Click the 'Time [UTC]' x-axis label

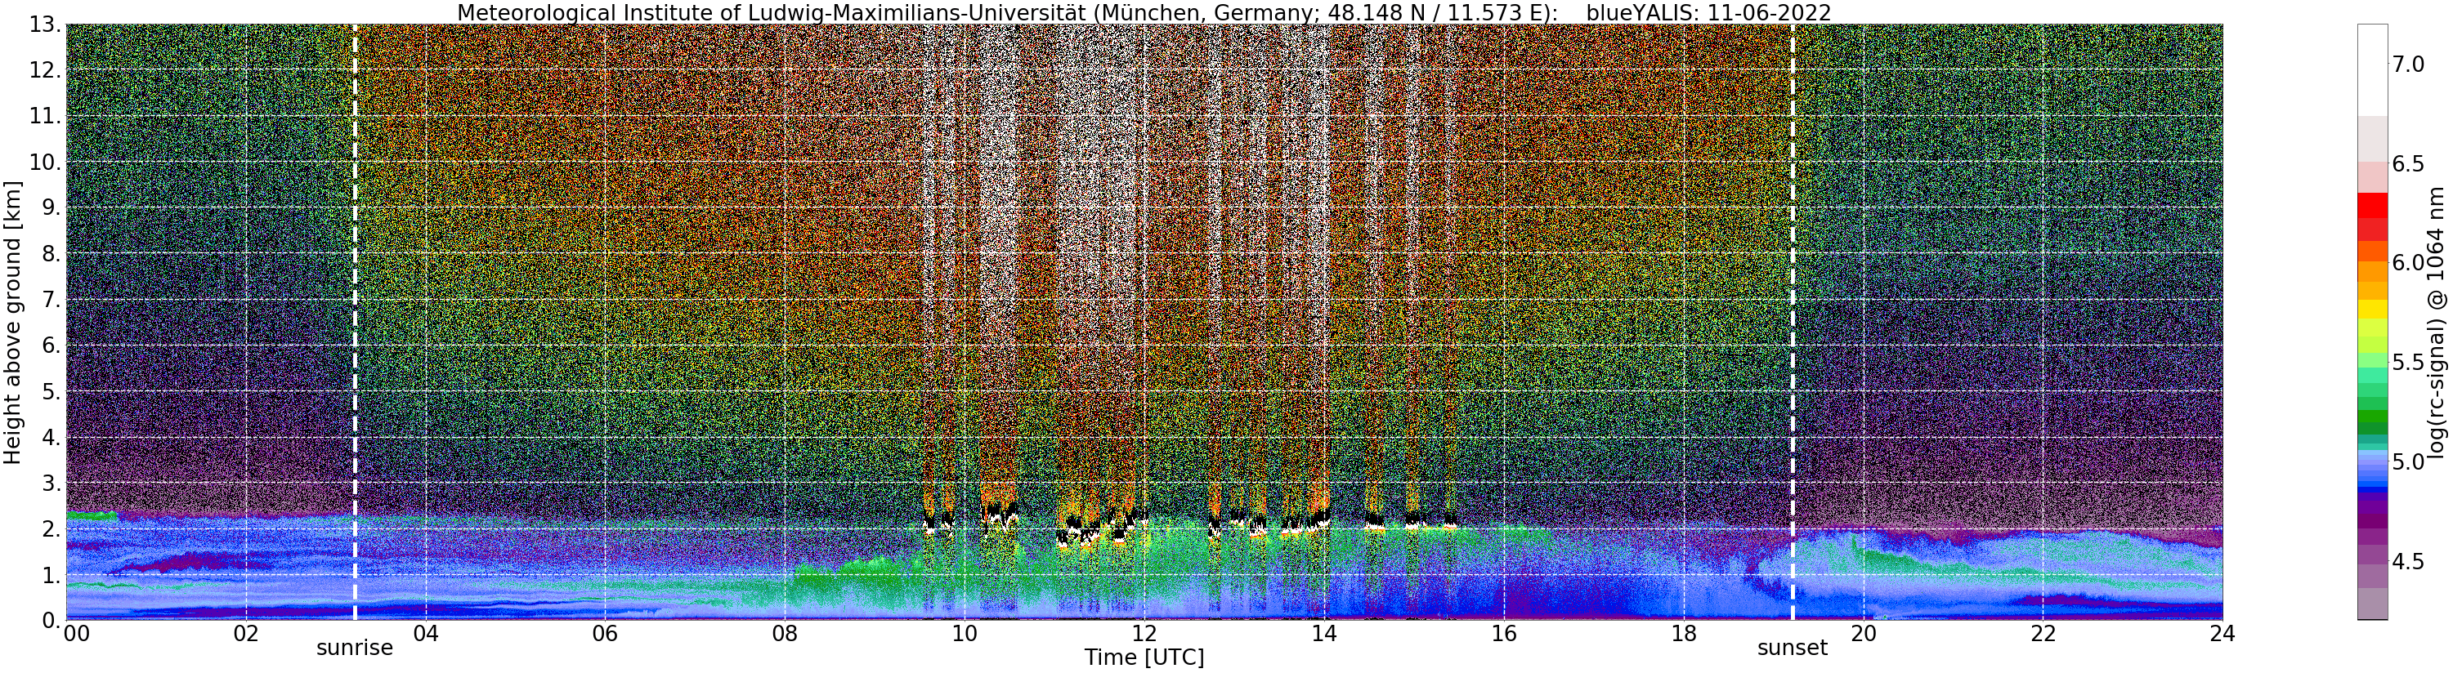coord(1144,657)
